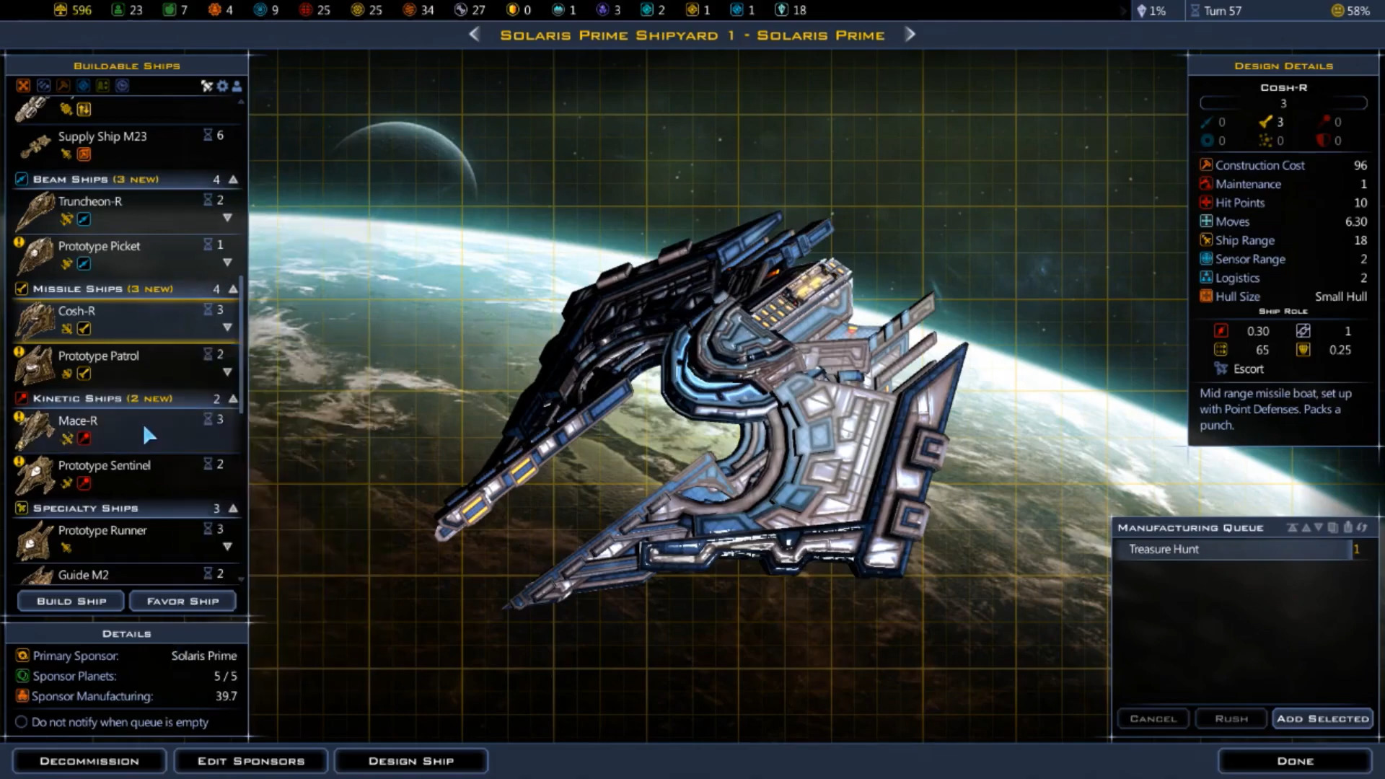Click the kinetic ships category icon
This screenshot has height=779, width=1385.
pos(21,397)
